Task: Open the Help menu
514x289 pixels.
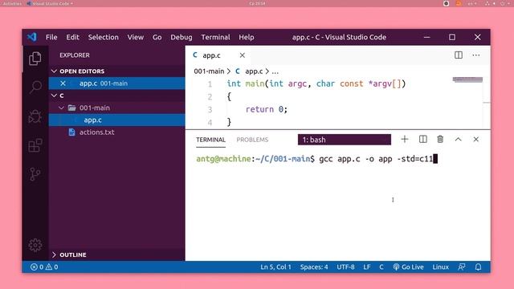Action: pyautogui.click(x=247, y=37)
